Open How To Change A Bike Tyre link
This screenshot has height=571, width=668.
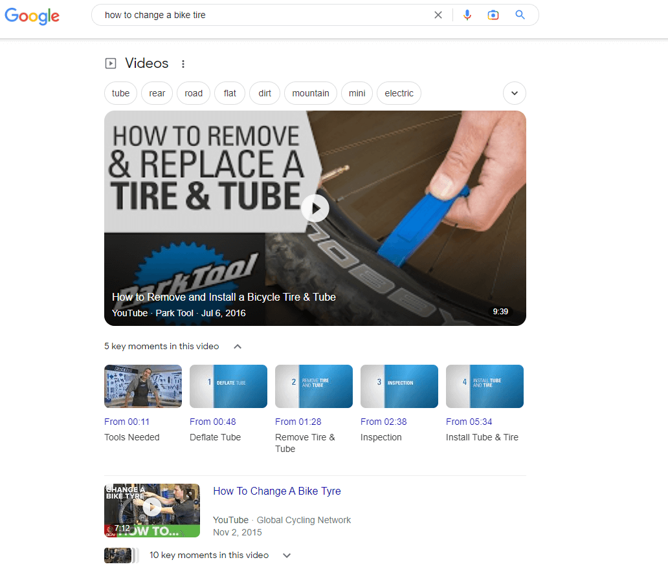[277, 491]
